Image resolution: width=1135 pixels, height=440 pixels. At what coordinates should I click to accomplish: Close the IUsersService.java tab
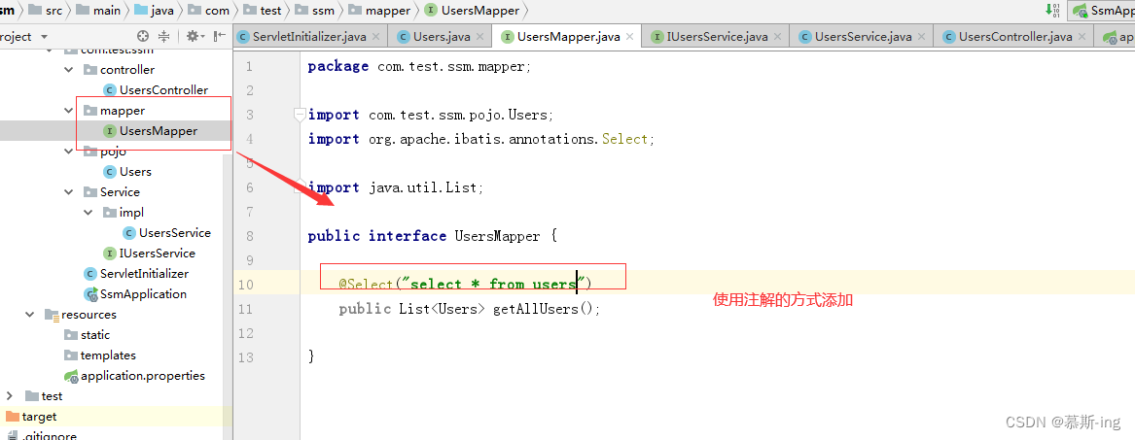pyautogui.click(x=777, y=36)
